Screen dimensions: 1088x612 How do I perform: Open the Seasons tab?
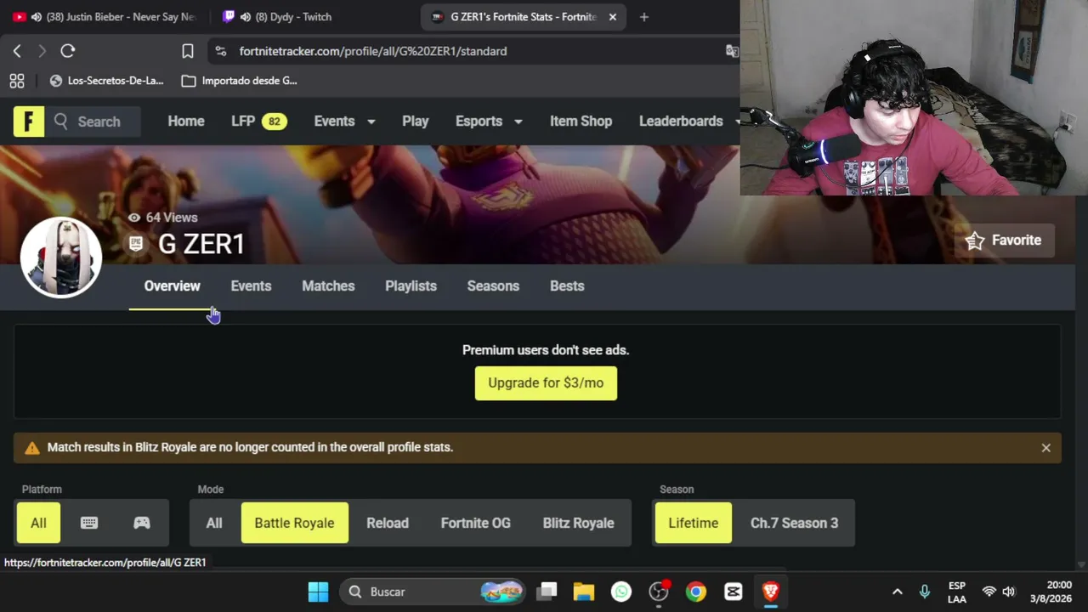493,286
